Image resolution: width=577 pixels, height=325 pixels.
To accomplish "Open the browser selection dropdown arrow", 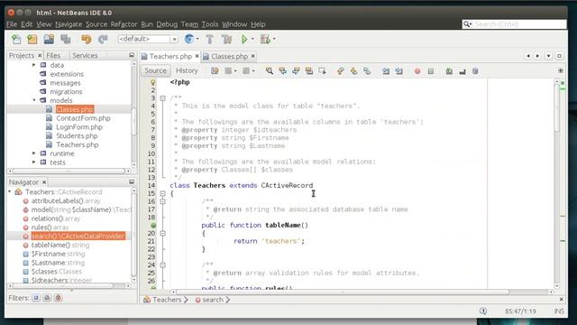I will 197,39.
